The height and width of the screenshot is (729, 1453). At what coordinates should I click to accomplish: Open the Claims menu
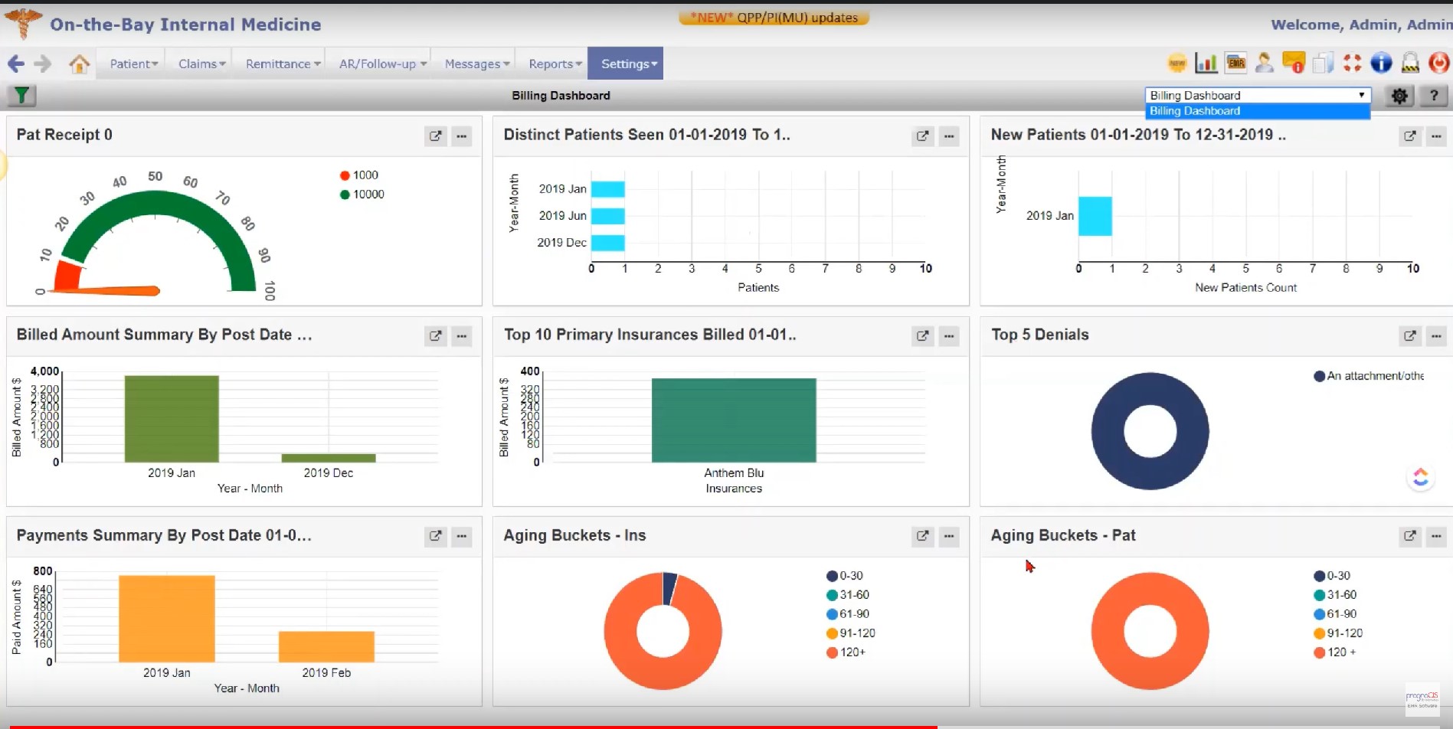click(x=199, y=64)
